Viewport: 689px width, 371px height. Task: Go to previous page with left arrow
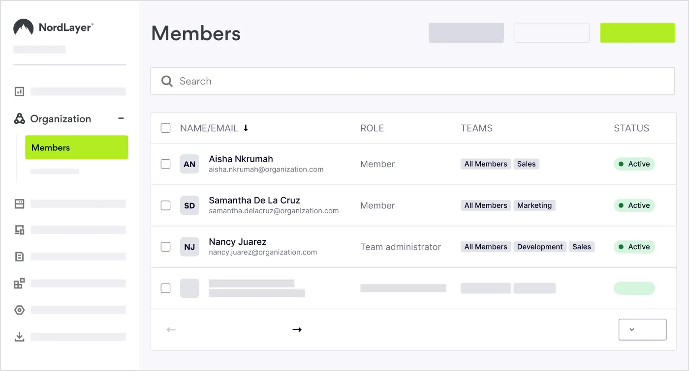[x=171, y=329]
